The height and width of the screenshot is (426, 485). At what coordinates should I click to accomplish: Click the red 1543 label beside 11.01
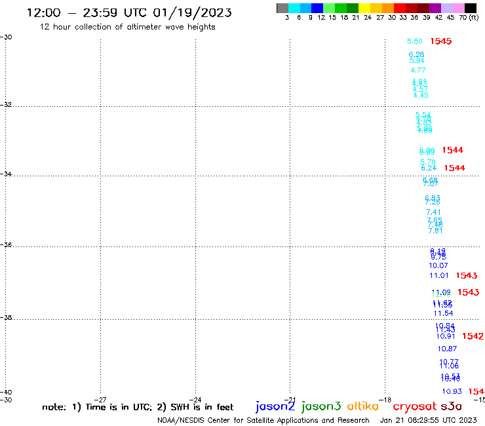point(467,275)
